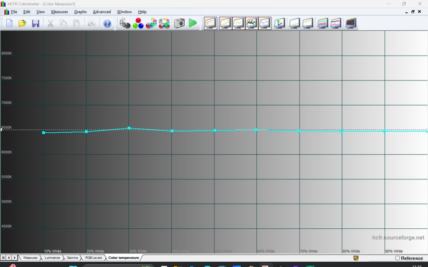This screenshot has height=267, width=428.
Task: Switch to the Luminance tab
Action: pos(52,258)
